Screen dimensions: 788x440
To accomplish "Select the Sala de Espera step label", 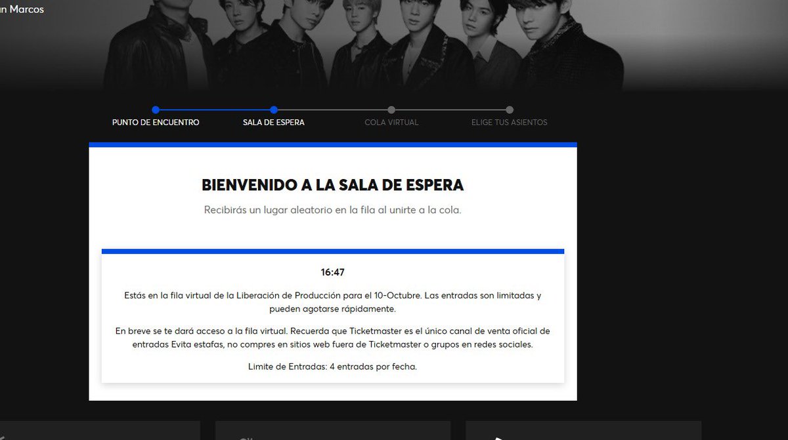I will point(274,122).
